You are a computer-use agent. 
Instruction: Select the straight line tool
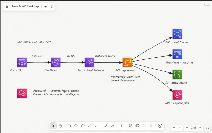point(97,126)
